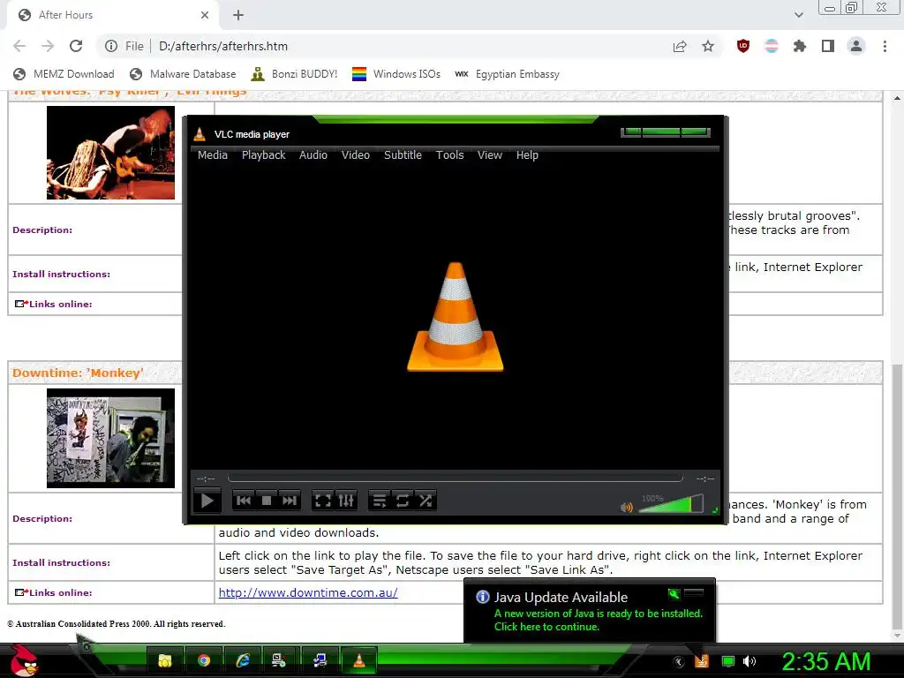Open Windows ISOs bookmark
Screen dimensions: 904x678
pyautogui.click(x=396, y=74)
